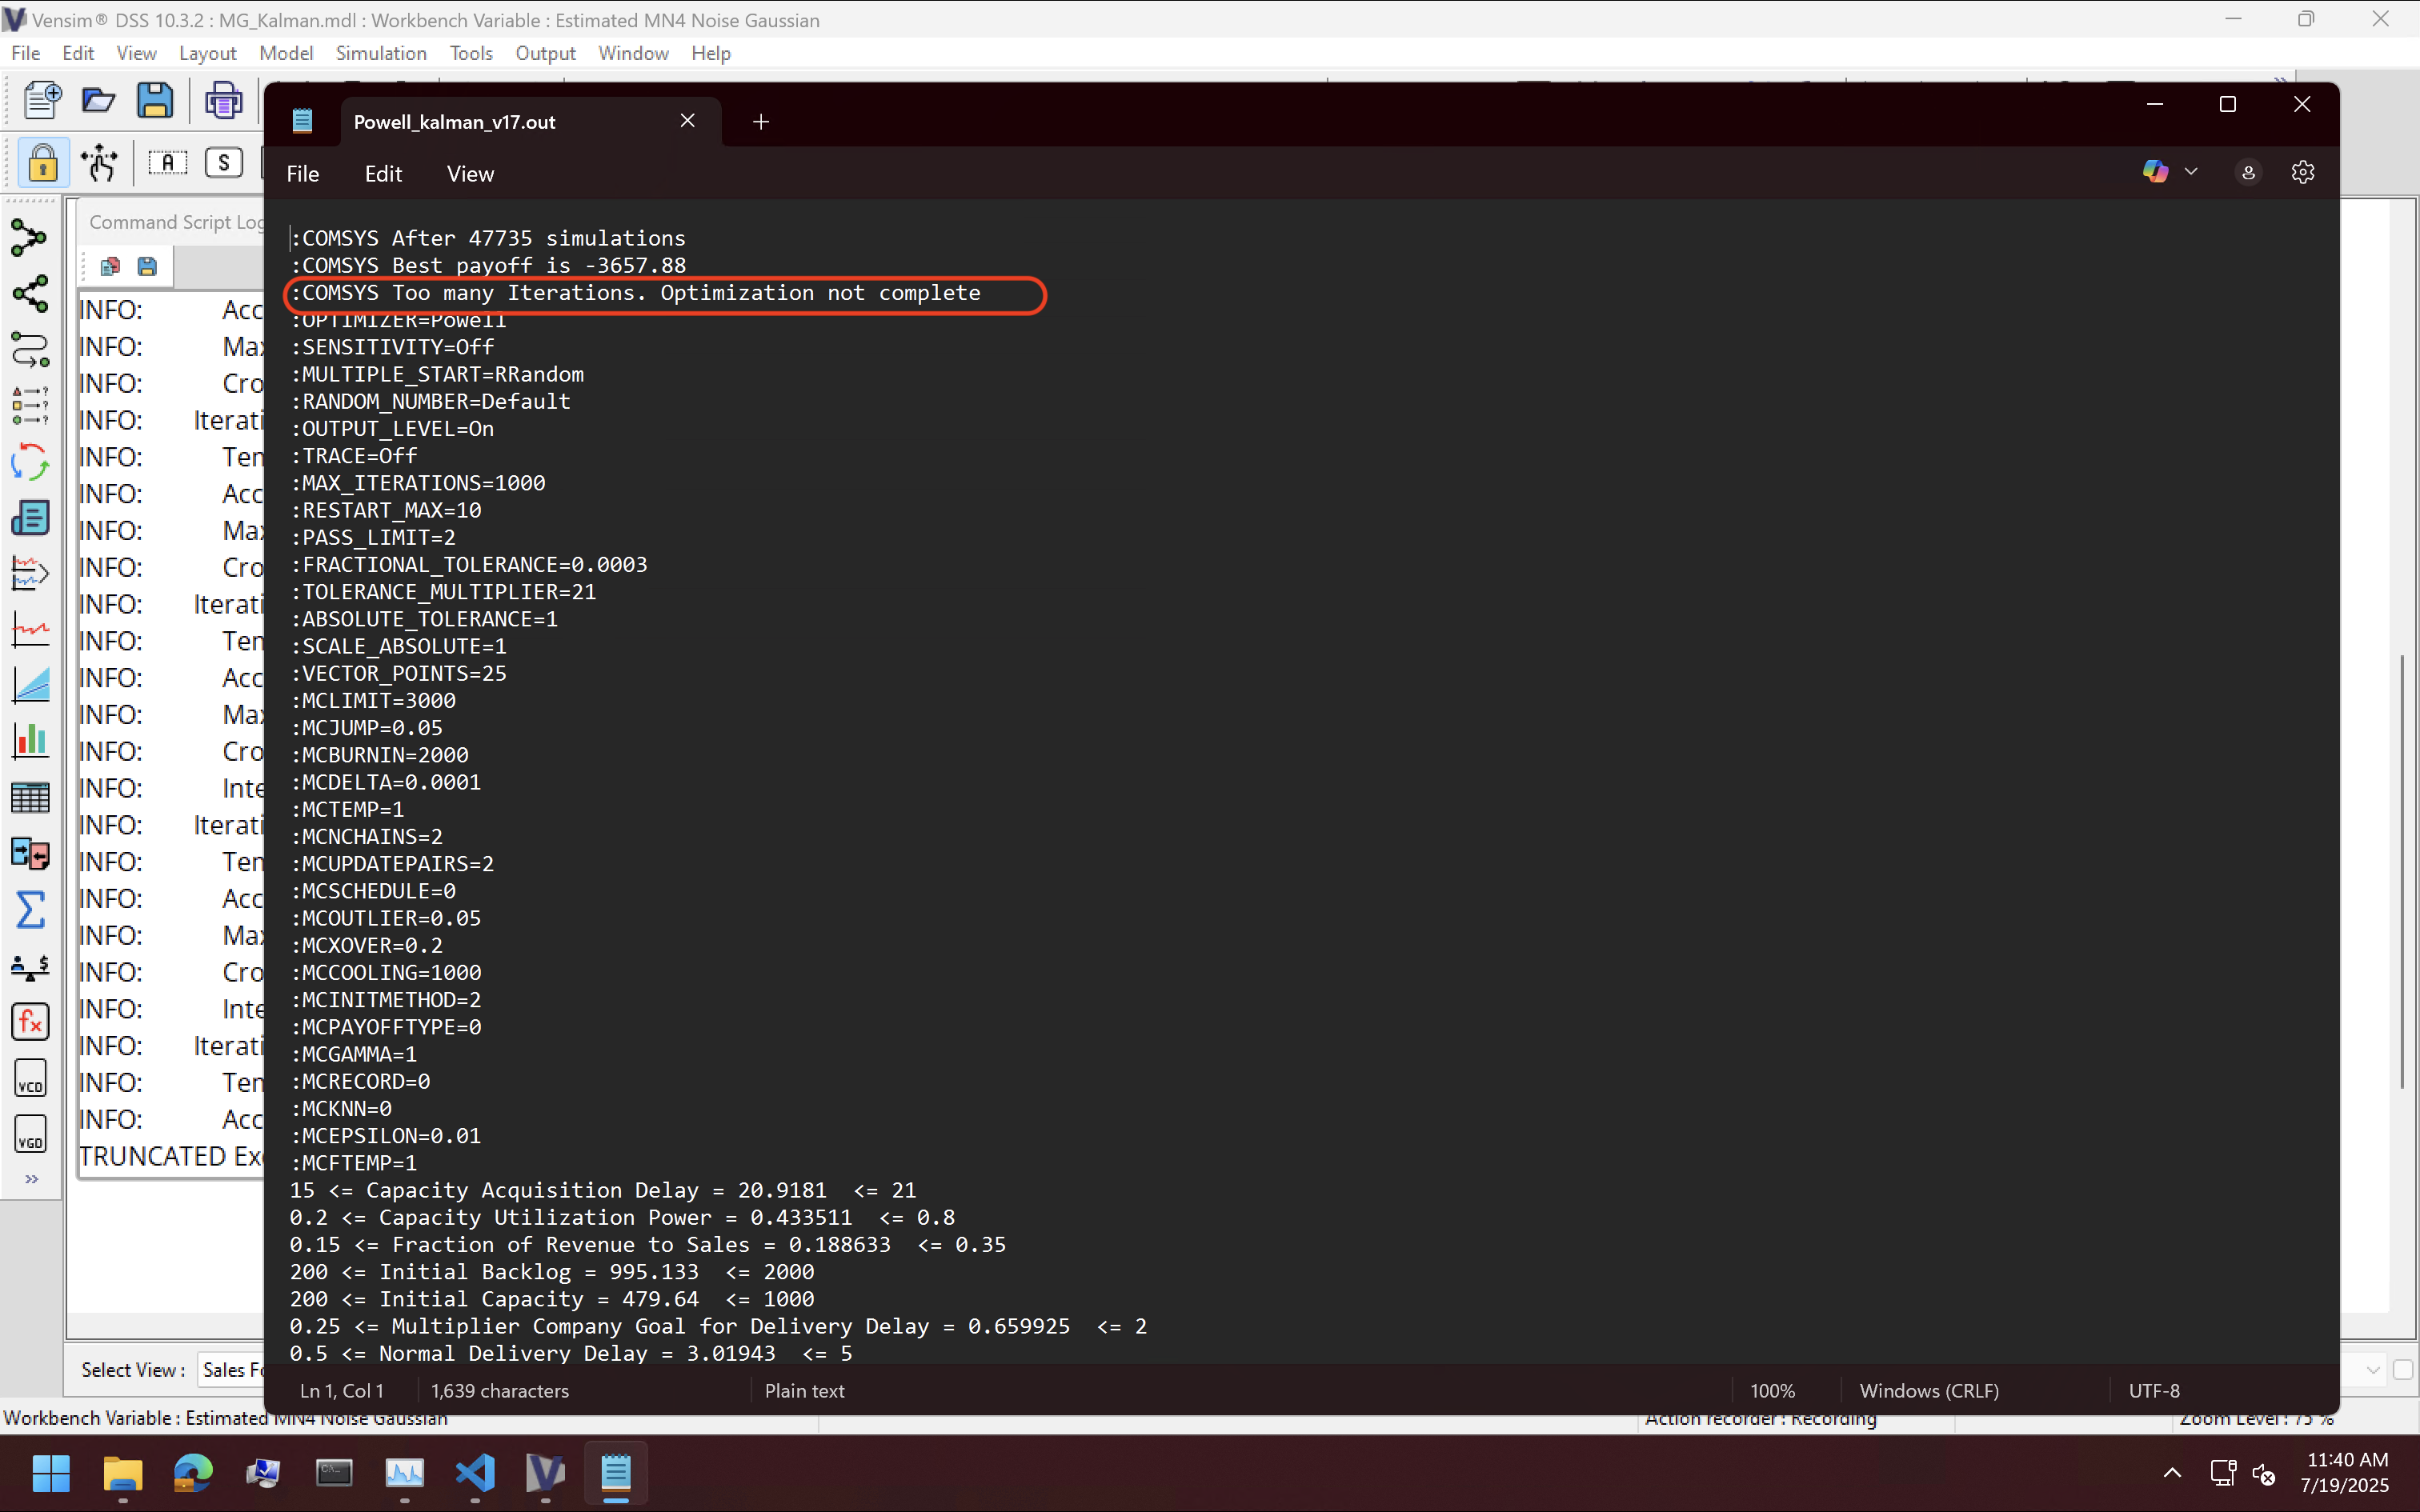Show hidden icons in the system tray
This screenshot has height=1512, width=2420.
(x=2172, y=1473)
